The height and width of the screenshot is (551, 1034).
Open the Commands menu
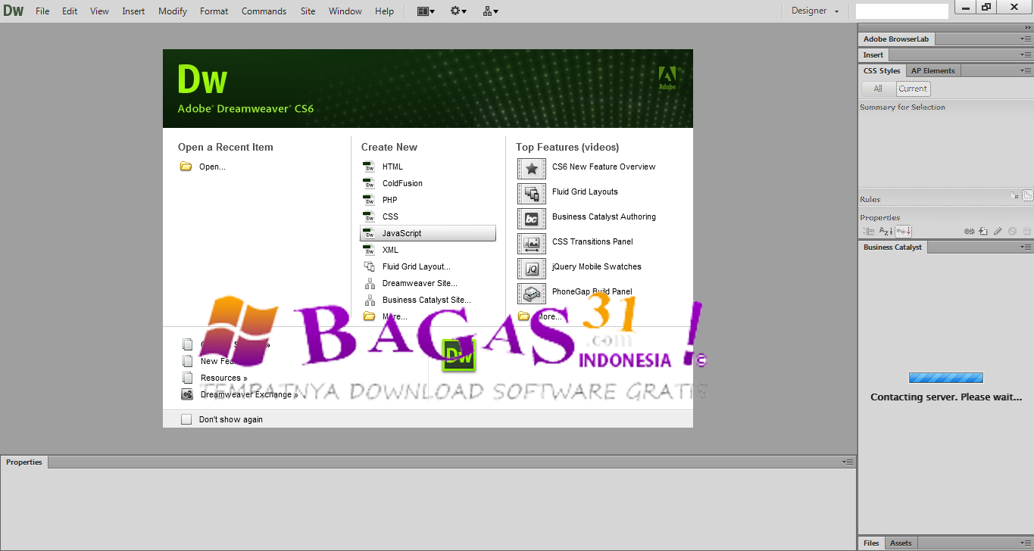point(264,11)
